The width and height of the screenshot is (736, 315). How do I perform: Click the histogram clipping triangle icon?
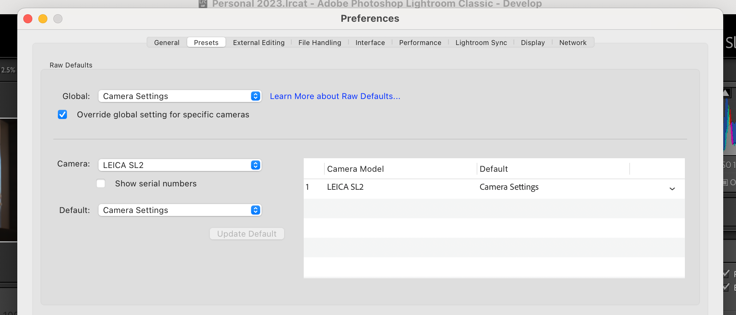pos(727,93)
